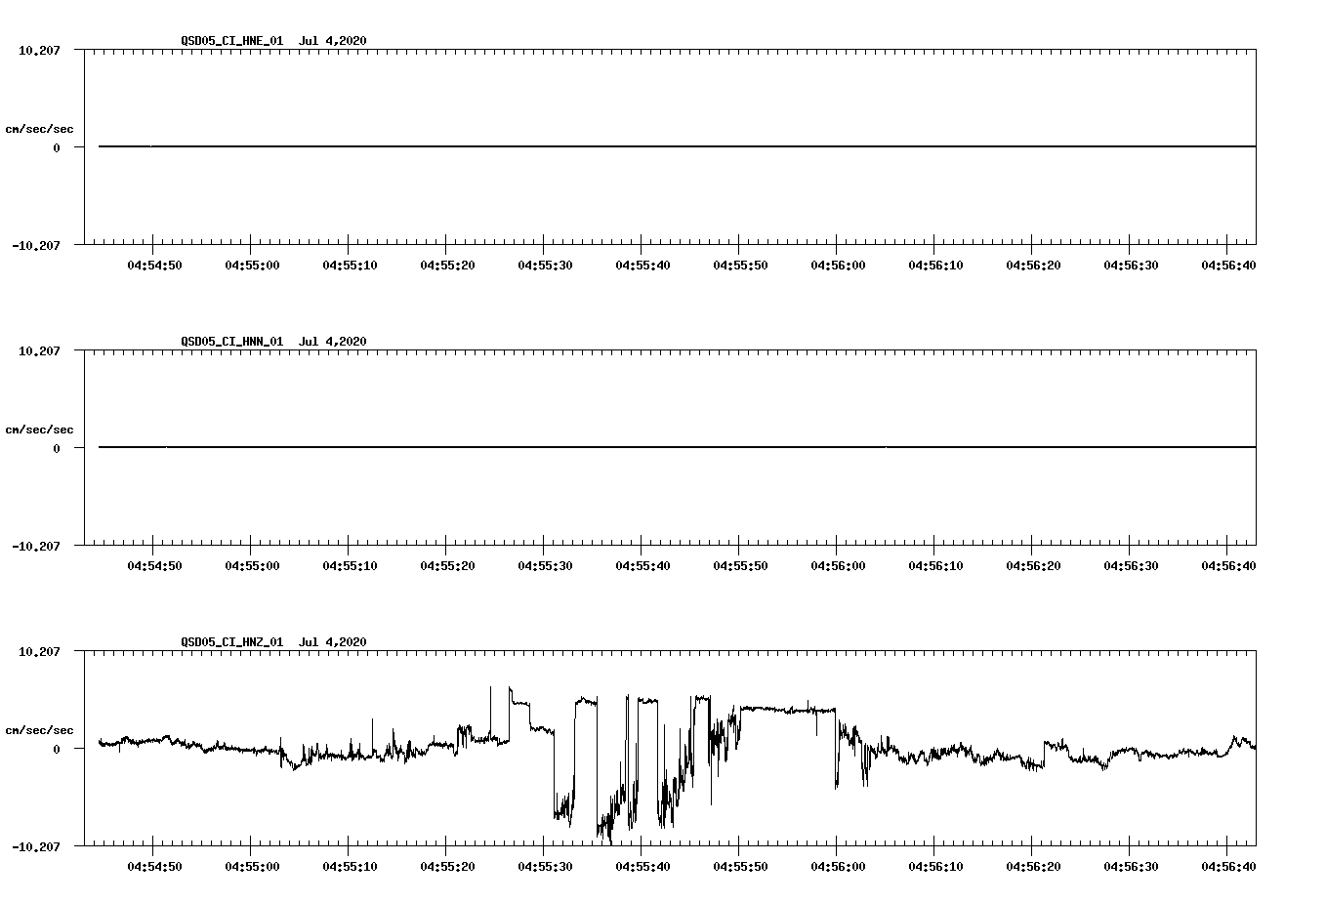Click the 04:56:00 time label under HNE plot
This screenshot has width=1326, height=902.
[838, 265]
